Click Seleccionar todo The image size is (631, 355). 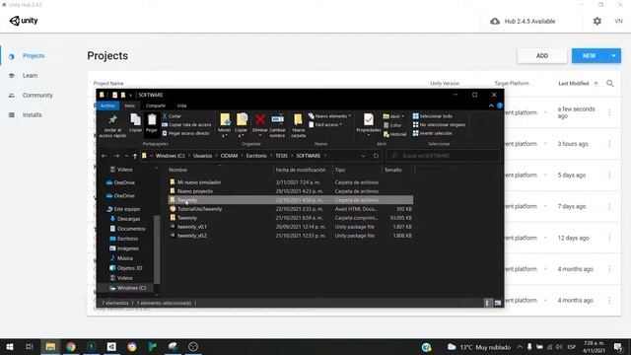(x=432, y=116)
